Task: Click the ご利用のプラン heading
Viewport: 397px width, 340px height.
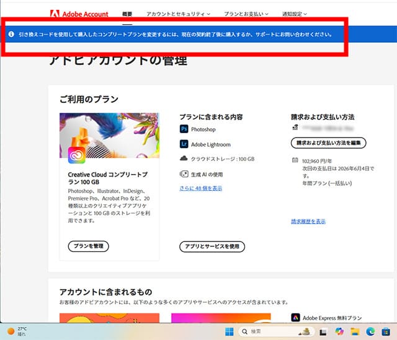Action: click(x=89, y=99)
